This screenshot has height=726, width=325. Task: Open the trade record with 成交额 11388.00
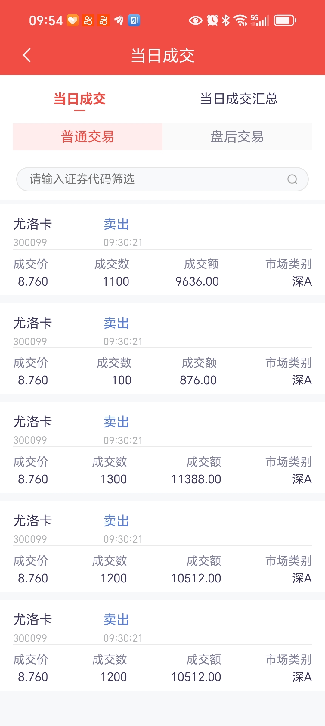click(162, 448)
